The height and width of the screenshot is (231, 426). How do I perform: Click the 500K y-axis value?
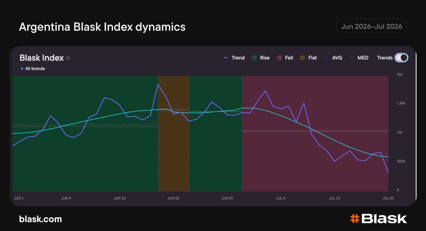(401, 161)
